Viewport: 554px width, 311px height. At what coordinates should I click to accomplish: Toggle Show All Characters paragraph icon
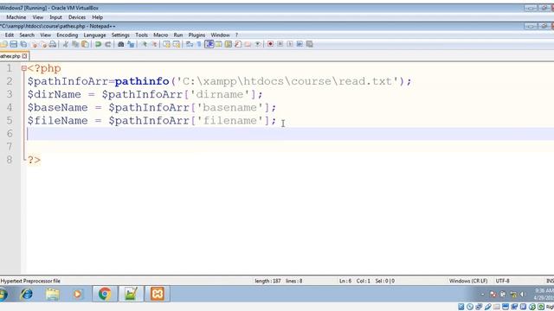coord(199,44)
